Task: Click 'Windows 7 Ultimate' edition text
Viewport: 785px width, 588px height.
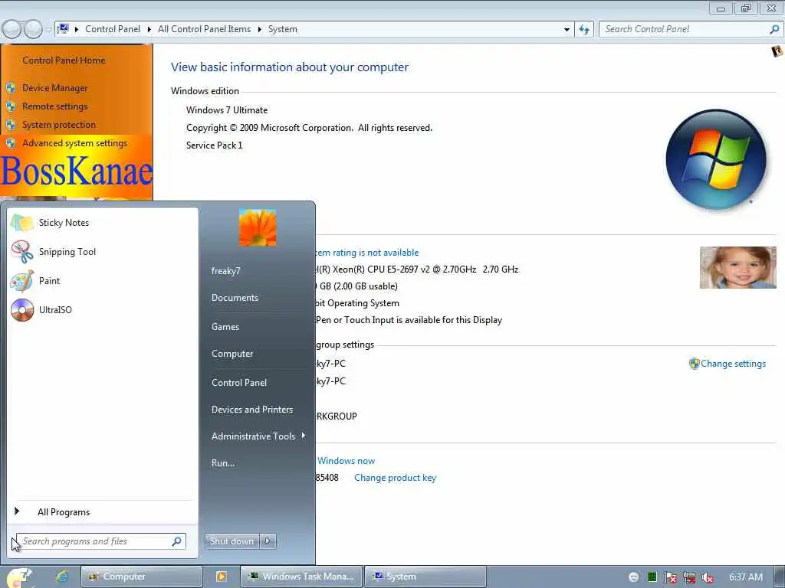Action: (x=227, y=110)
